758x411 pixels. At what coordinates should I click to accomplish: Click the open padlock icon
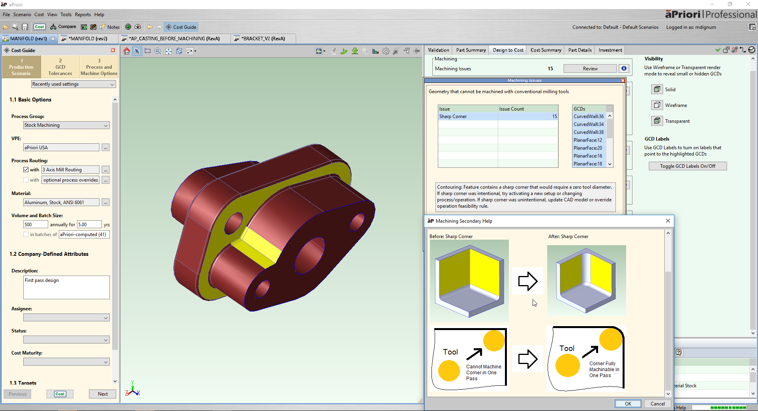pos(726,50)
